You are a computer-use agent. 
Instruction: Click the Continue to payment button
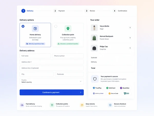coord(52,92)
